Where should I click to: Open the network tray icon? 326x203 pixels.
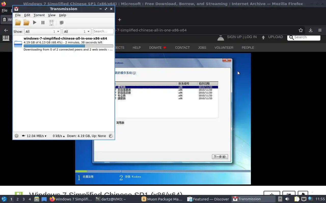[304, 199]
